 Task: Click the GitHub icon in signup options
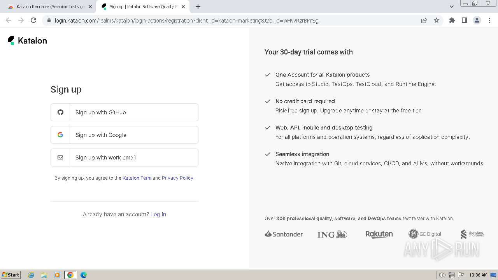[x=60, y=112]
